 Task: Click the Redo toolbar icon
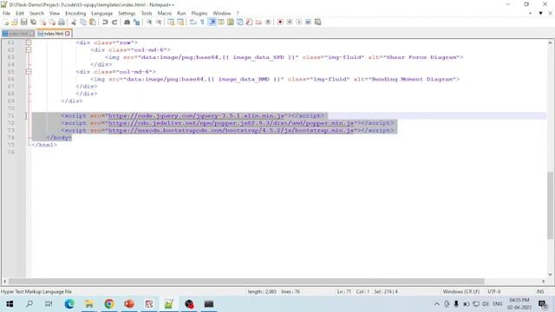tap(114, 22)
